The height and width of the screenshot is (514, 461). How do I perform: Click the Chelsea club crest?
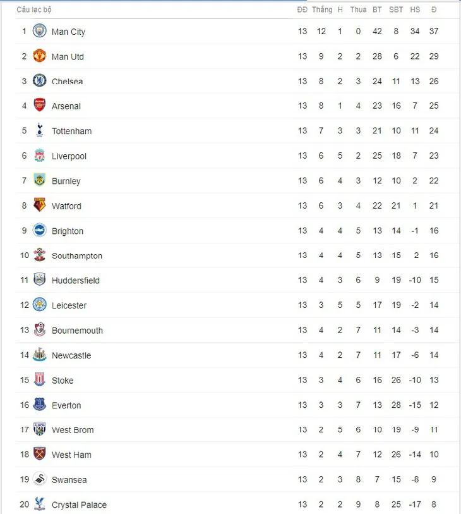pos(40,81)
